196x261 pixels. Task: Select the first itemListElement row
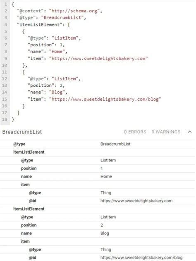(98, 152)
